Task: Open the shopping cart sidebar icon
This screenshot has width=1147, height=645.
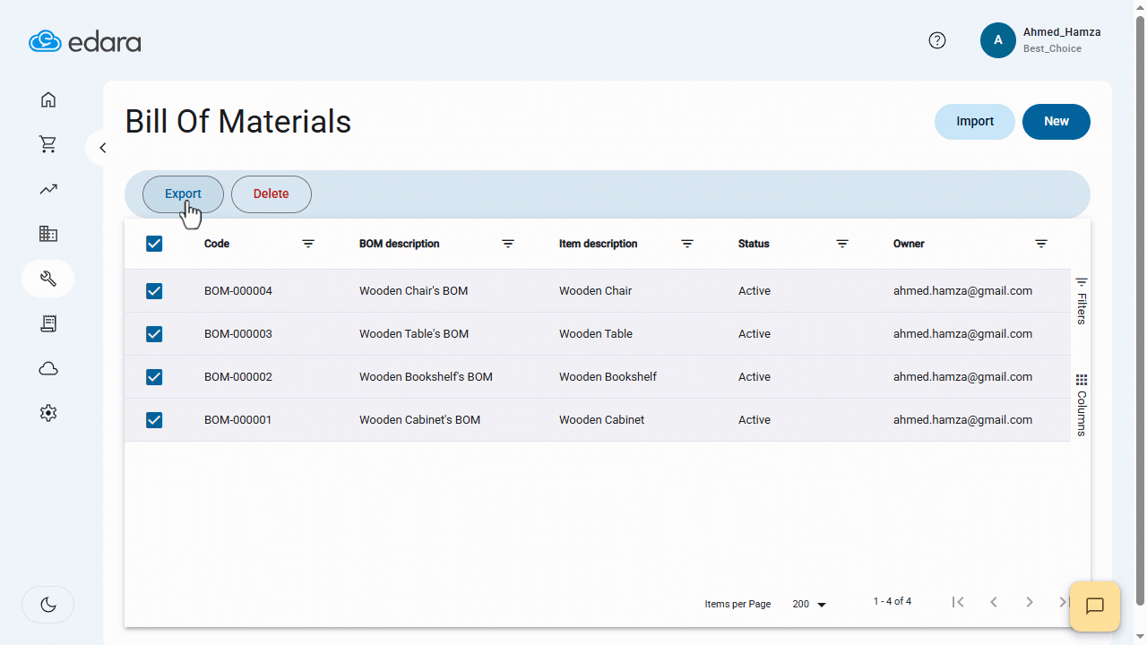Action: [x=48, y=144]
